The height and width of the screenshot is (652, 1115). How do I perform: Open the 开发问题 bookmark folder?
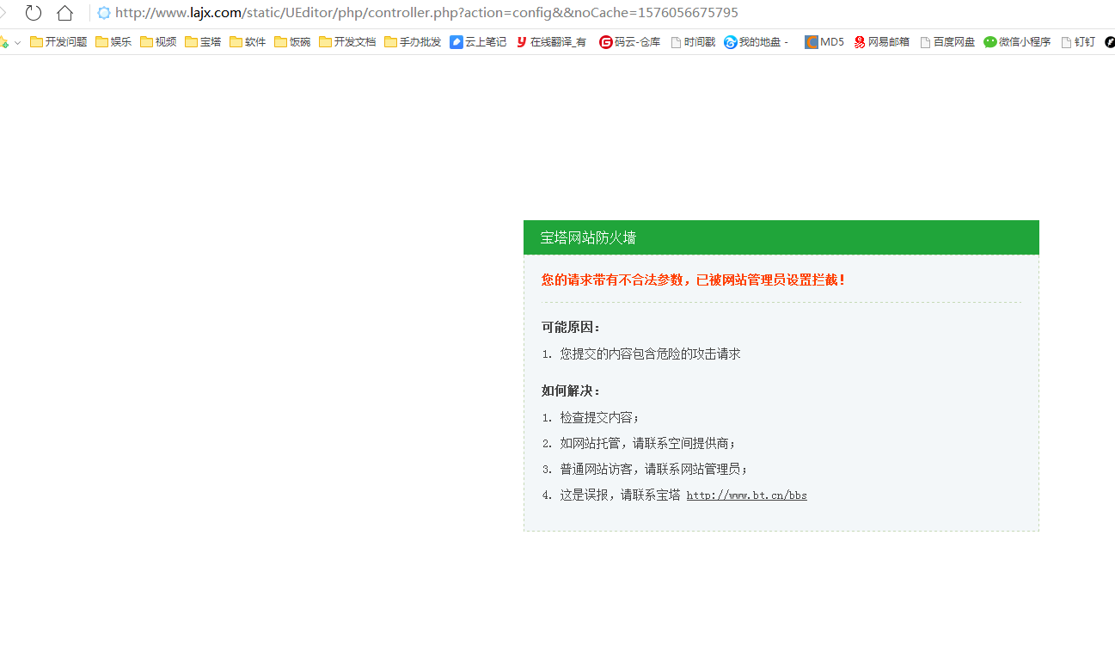58,41
